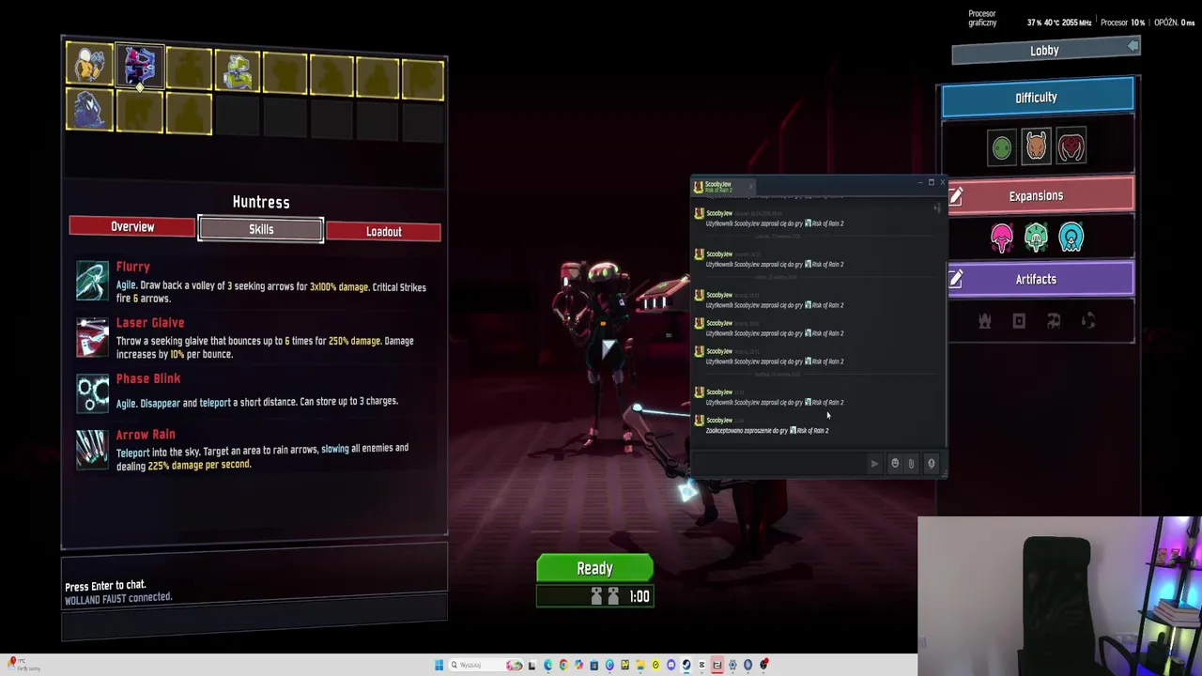Click the attachment paperclip in Steam chat
The width and height of the screenshot is (1202, 676).
911,463
